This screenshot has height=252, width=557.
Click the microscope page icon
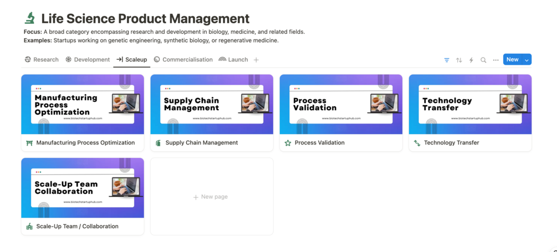click(x=30, y=19)
